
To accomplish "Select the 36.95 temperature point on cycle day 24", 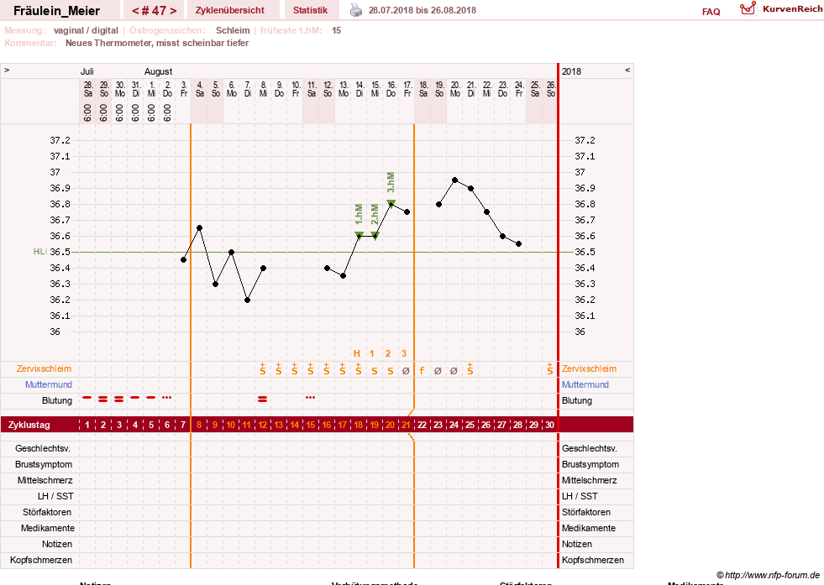I will 455,180.
